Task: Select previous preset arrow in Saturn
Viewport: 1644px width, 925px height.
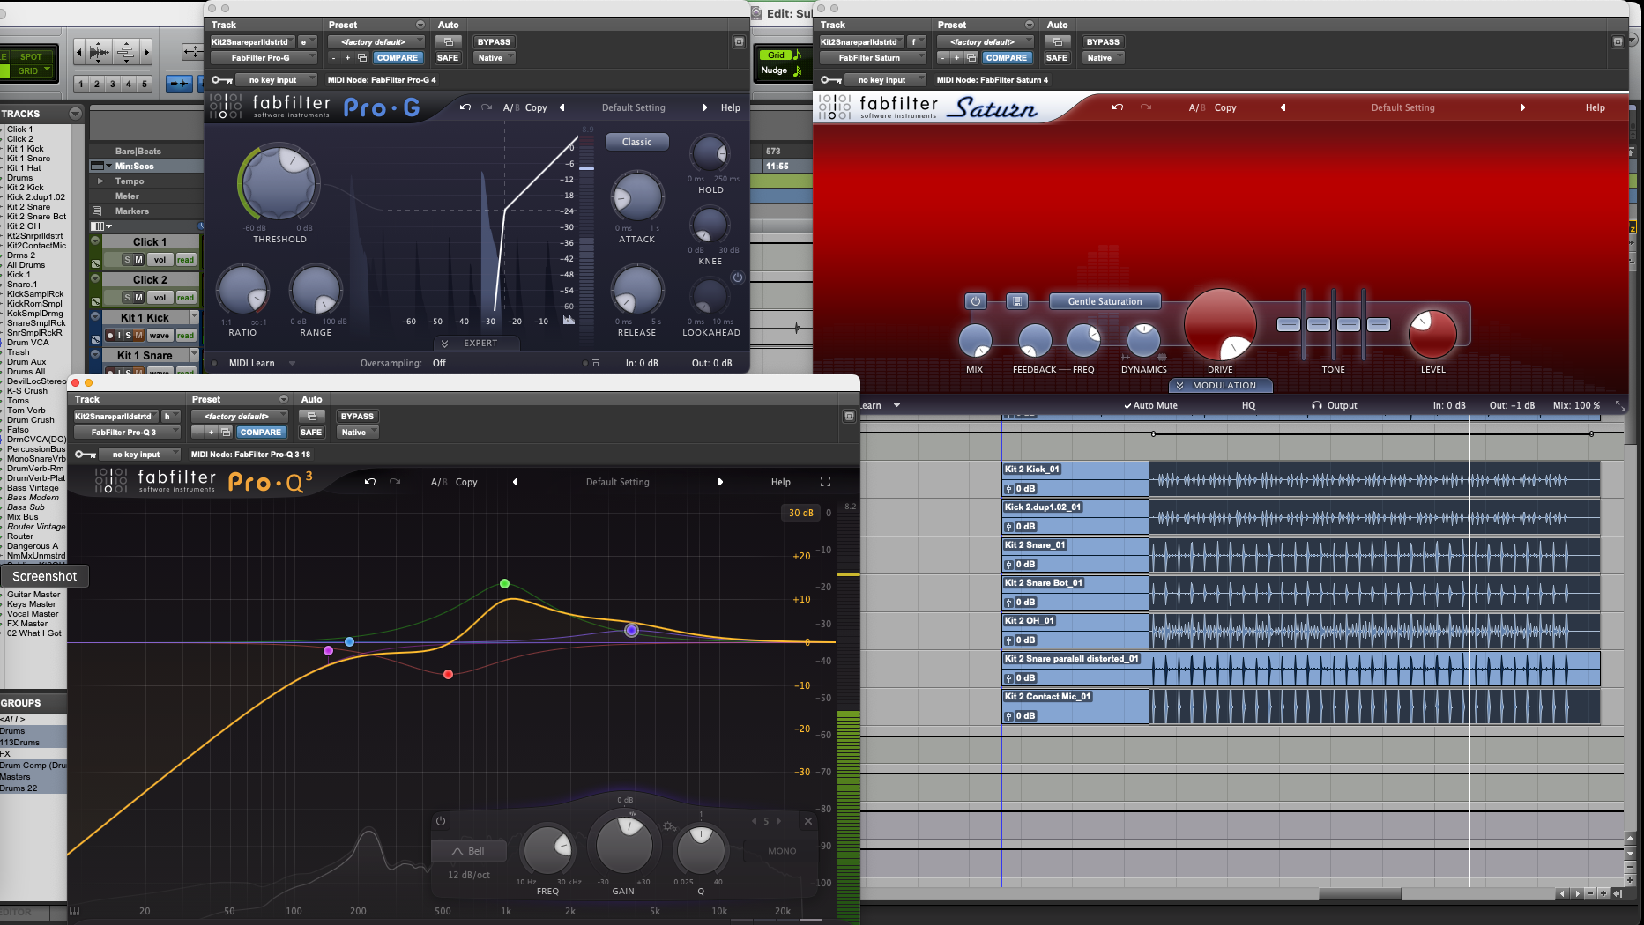Action: point(1283,107)
